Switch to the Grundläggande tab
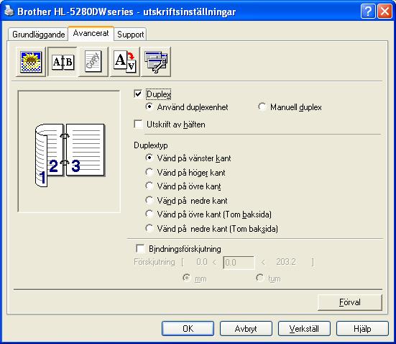The width and height of the screenshot is (396, 344). click(38, 35)
